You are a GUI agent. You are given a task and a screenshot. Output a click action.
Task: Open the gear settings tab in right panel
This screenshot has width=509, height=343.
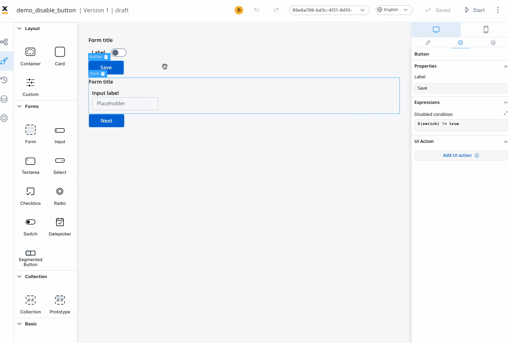[x=460, y=43]
